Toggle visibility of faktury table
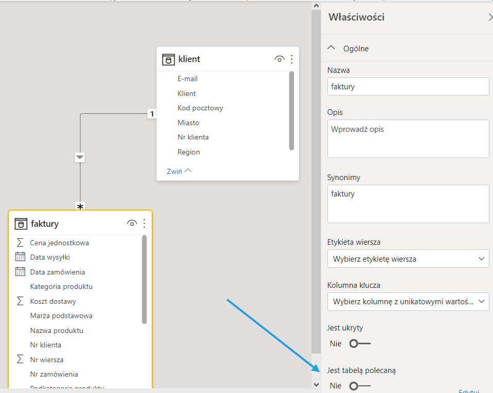The height and width of the screenshot is (393, 493). [x=132, y=223]
